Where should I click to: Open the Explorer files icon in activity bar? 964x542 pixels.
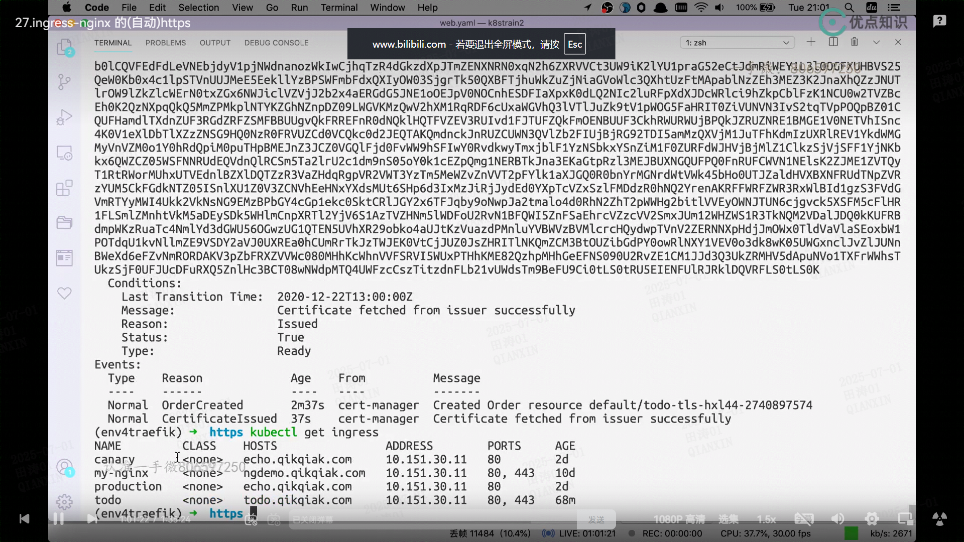tap(64, 47)
